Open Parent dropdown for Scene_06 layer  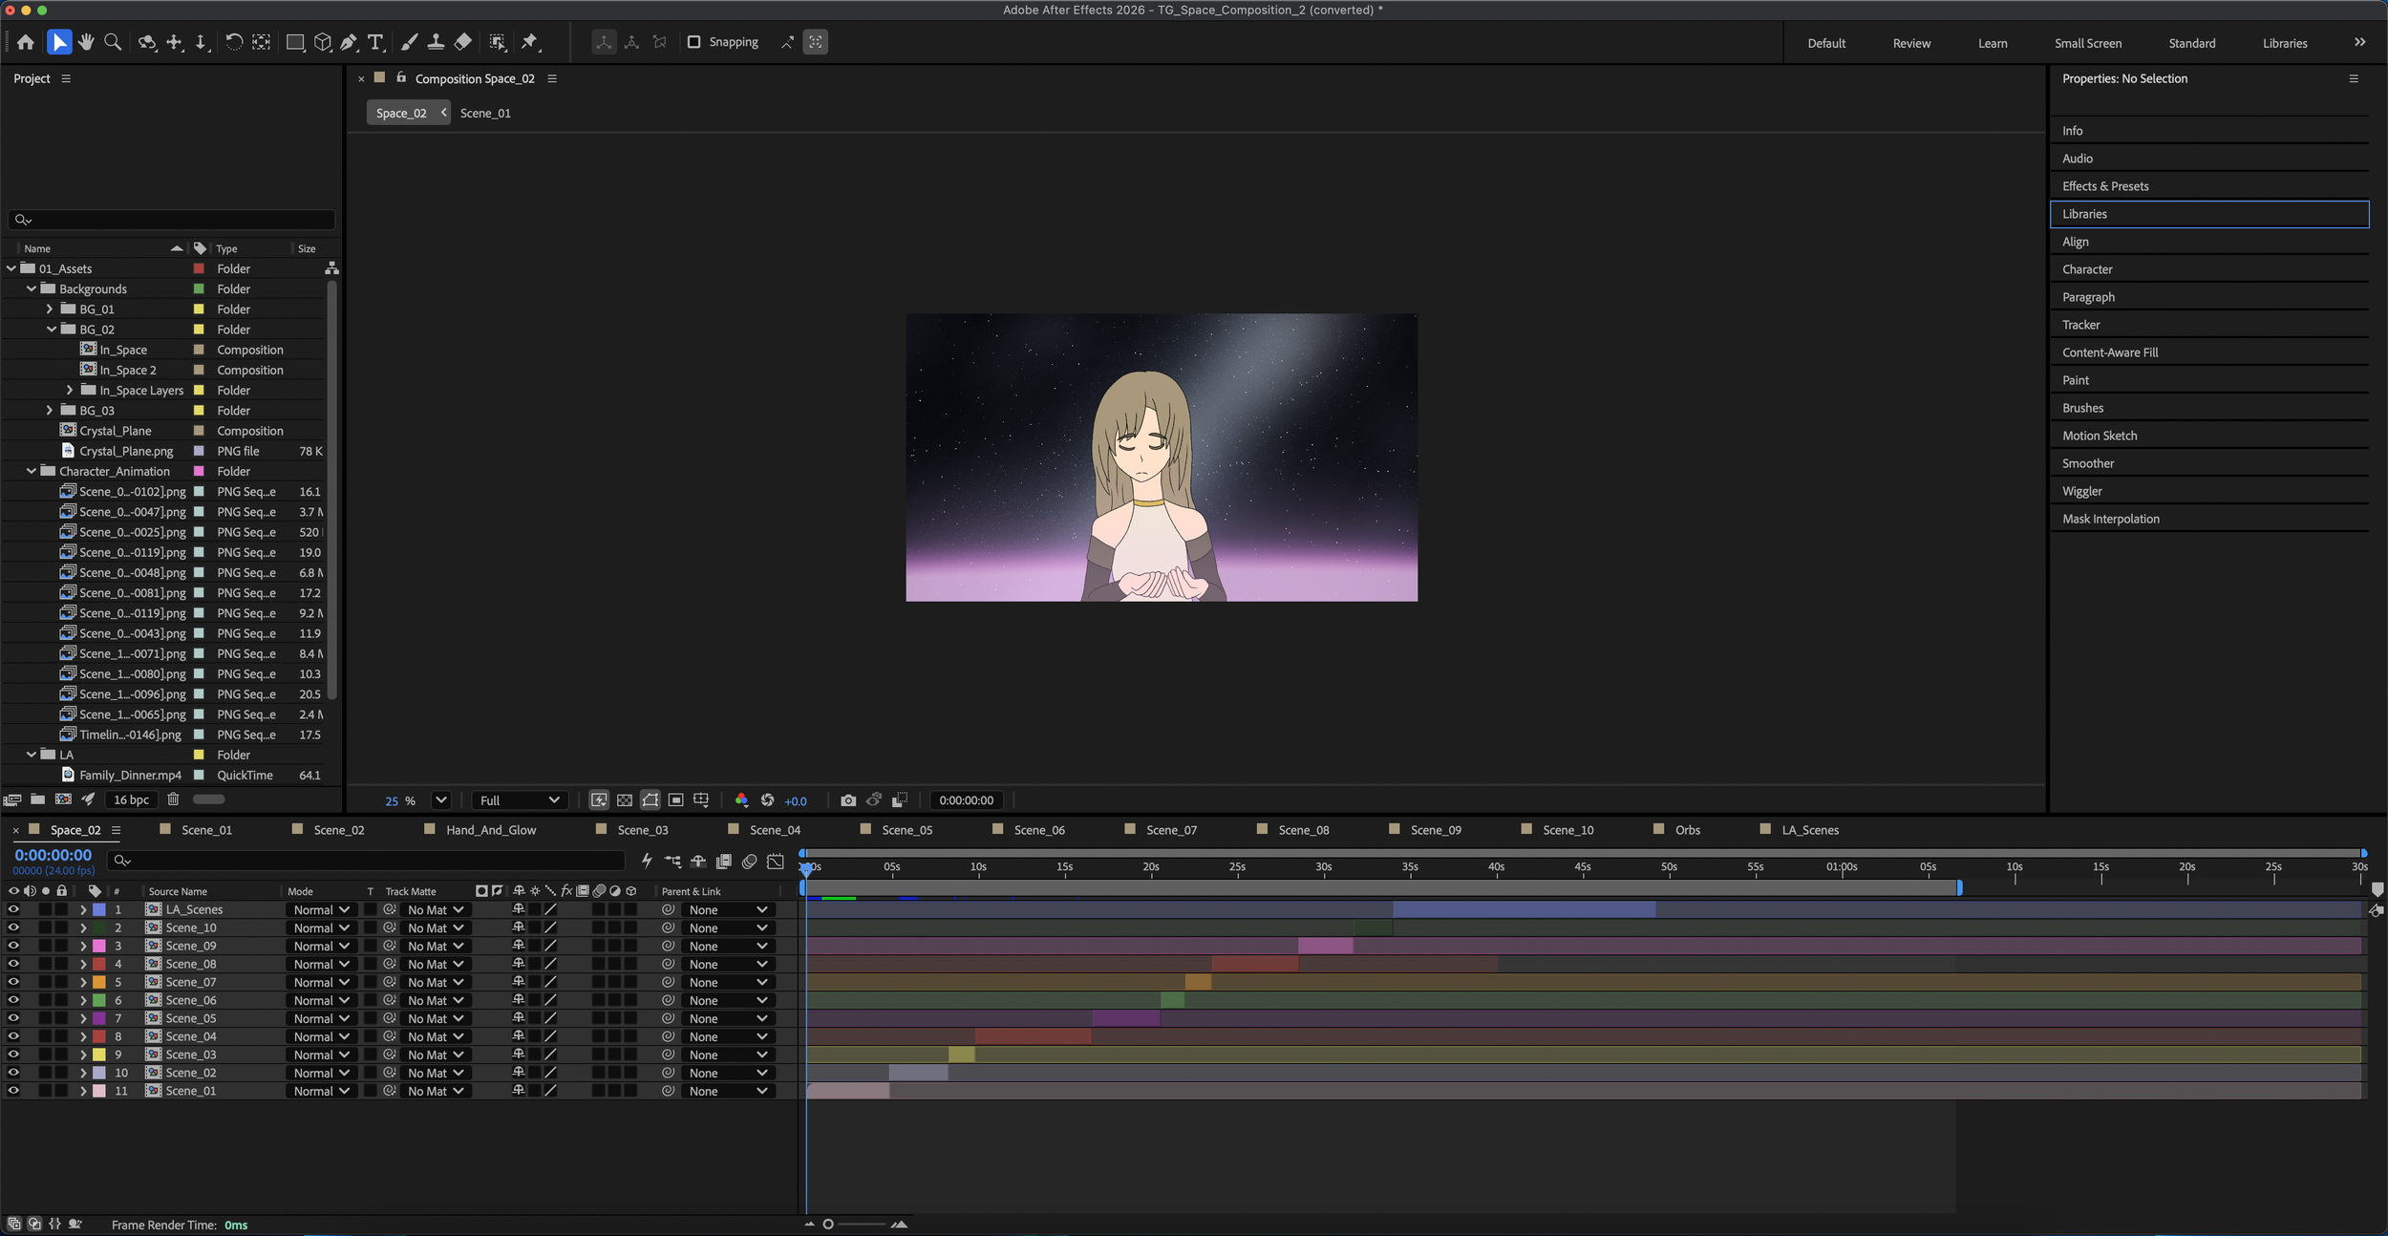point(728,1001)
